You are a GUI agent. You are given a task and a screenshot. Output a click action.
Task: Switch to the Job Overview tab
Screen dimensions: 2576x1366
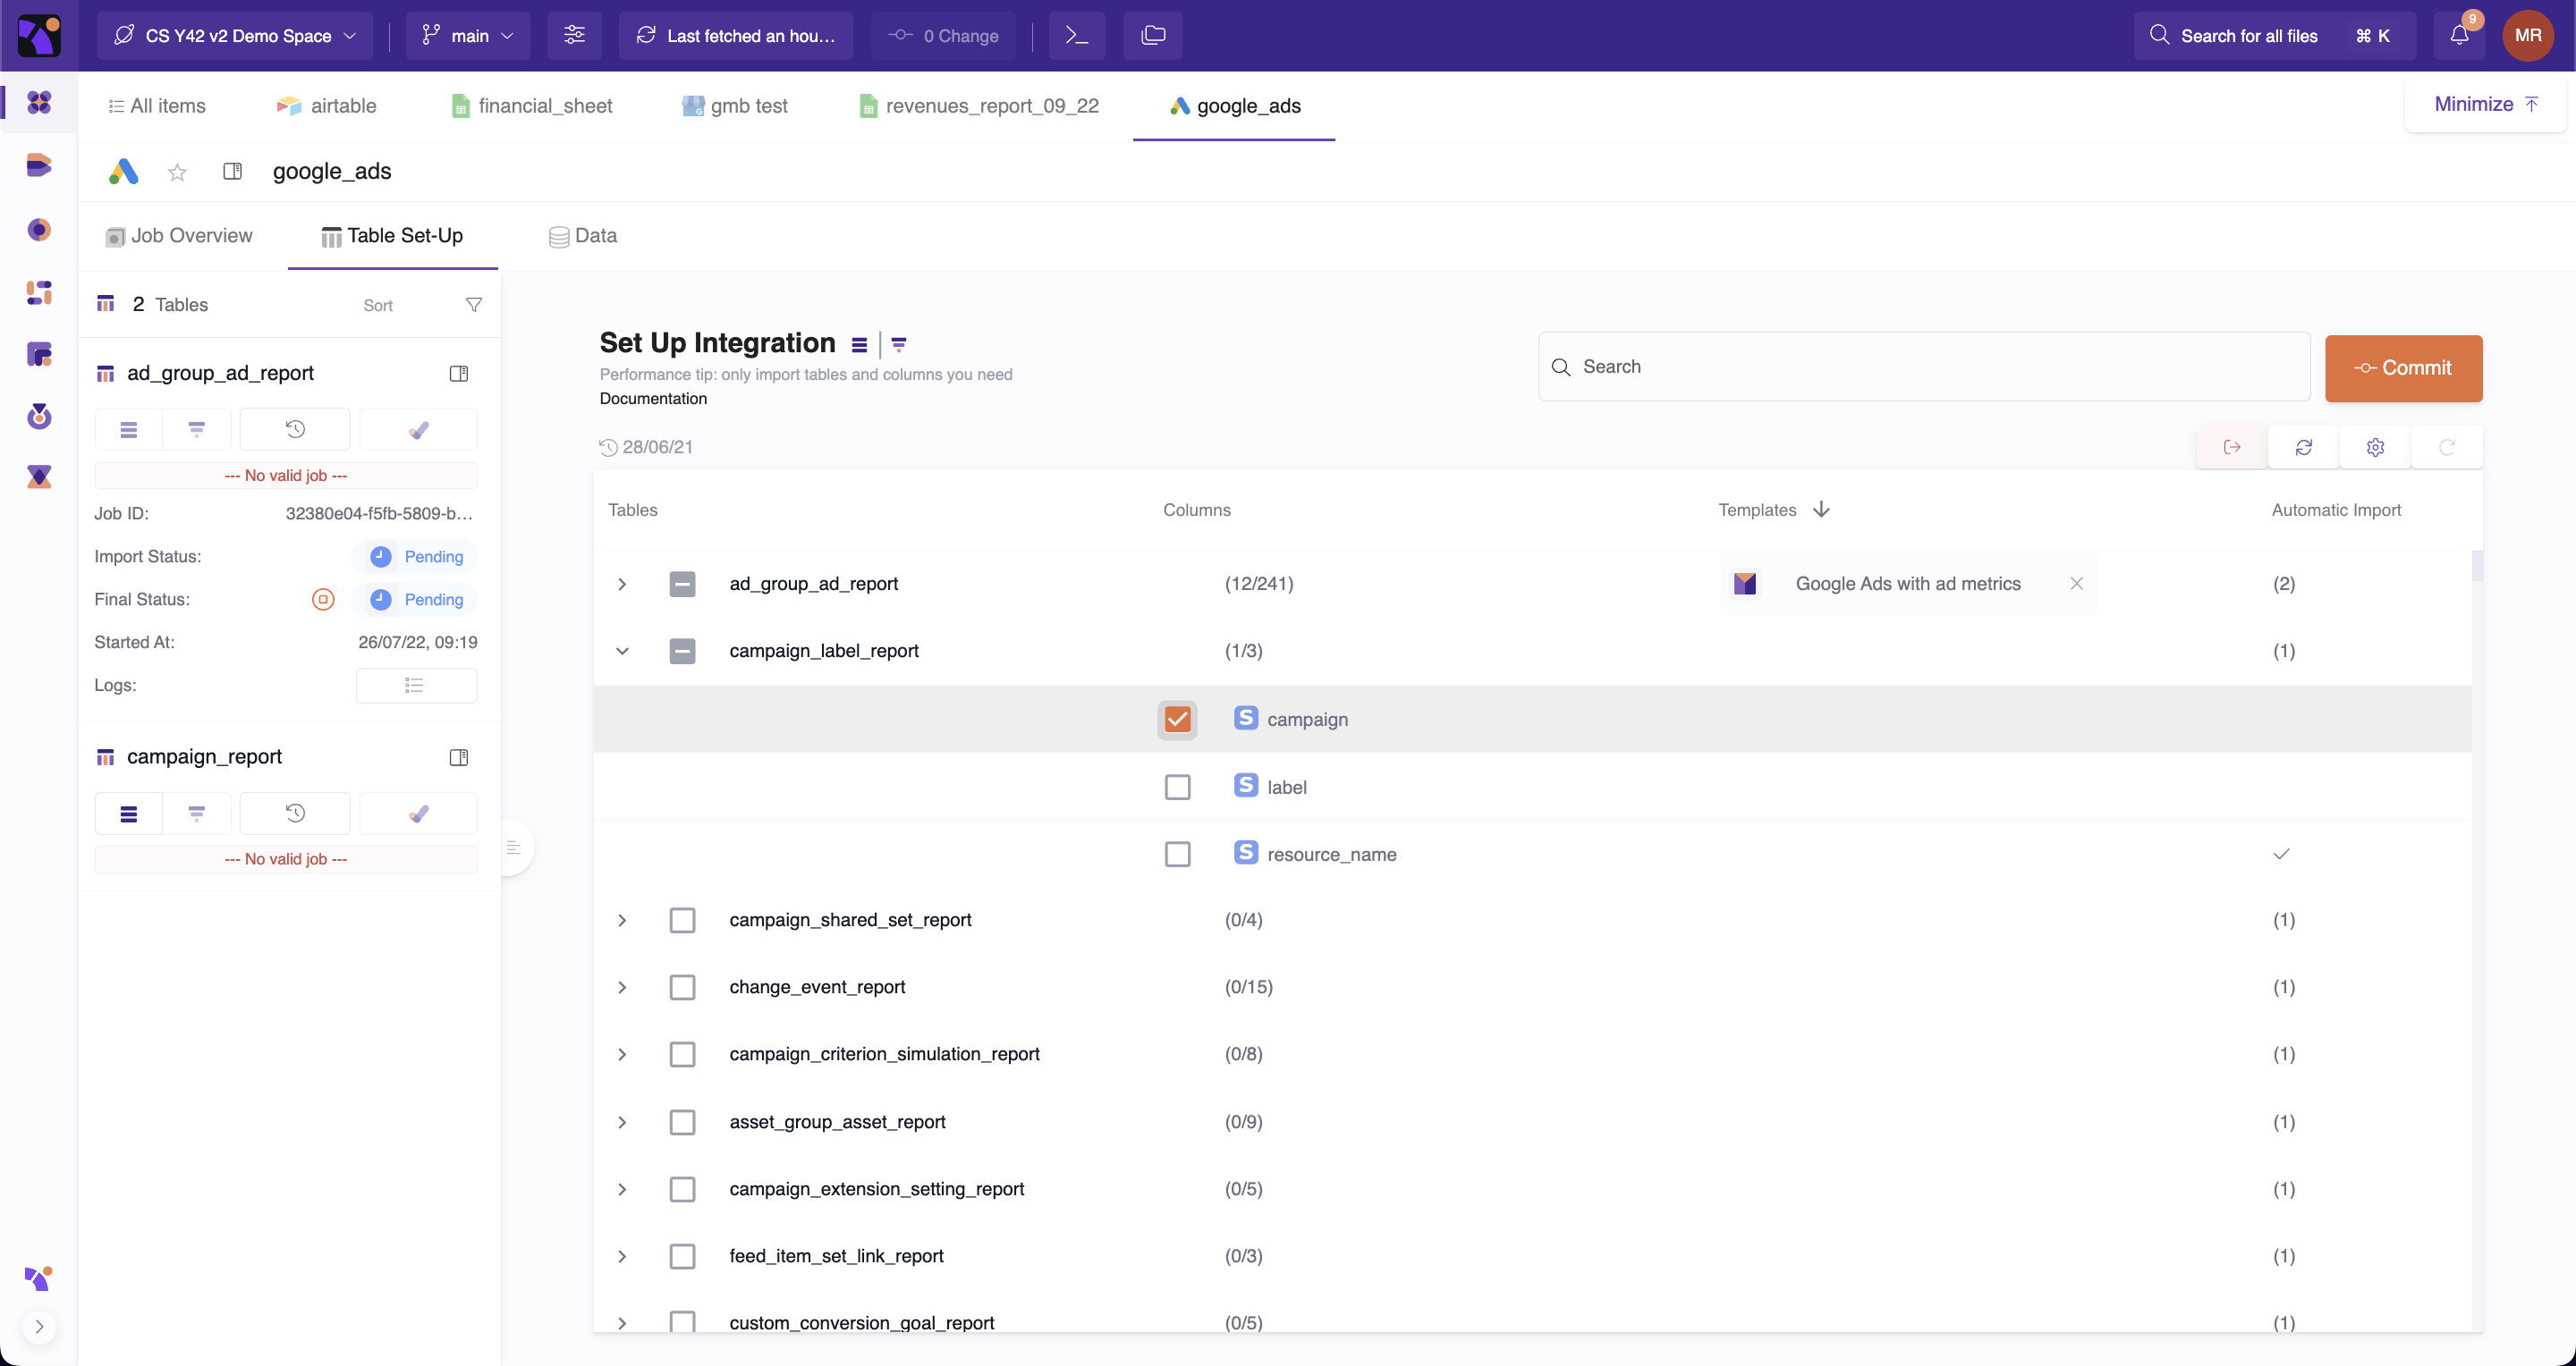coord(180,236)
